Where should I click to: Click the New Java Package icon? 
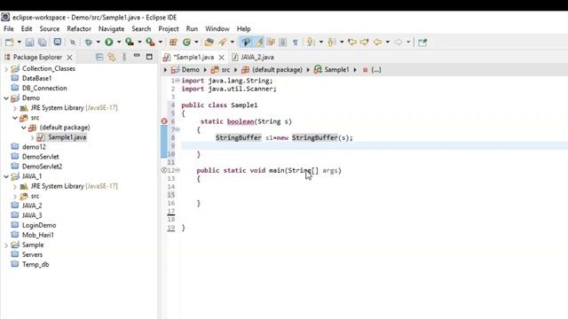point(173,43)
